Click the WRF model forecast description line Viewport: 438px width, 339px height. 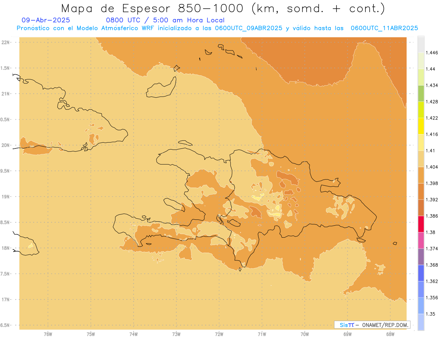tap(217, 28)
